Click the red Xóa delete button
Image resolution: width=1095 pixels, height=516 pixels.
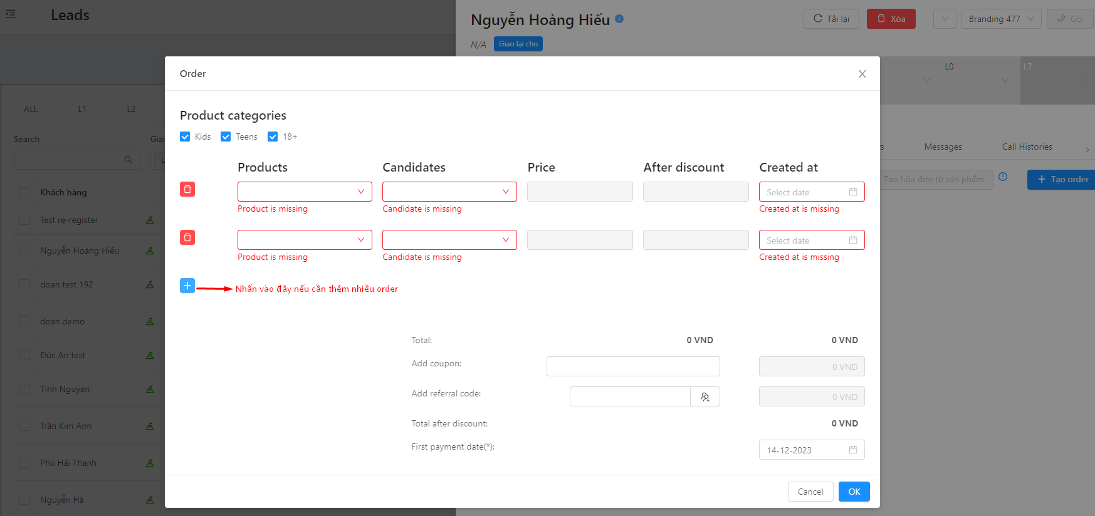[891, 19]
